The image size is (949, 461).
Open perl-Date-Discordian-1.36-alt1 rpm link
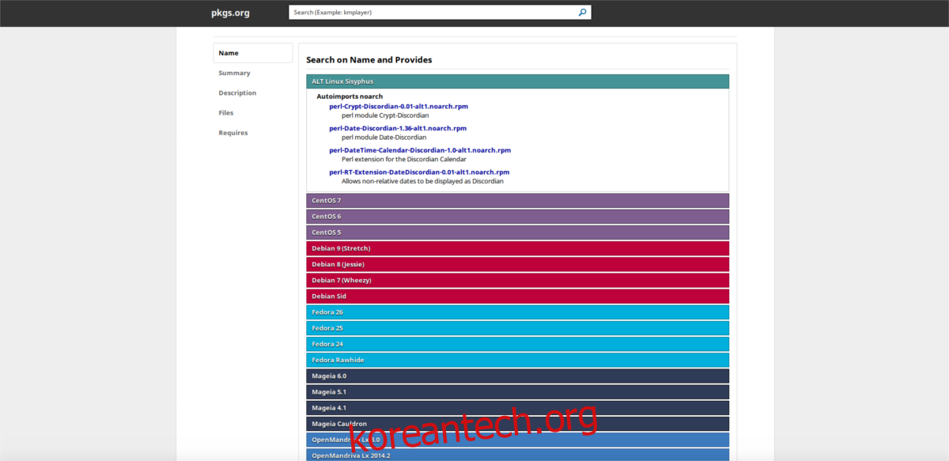pos(398,128)
